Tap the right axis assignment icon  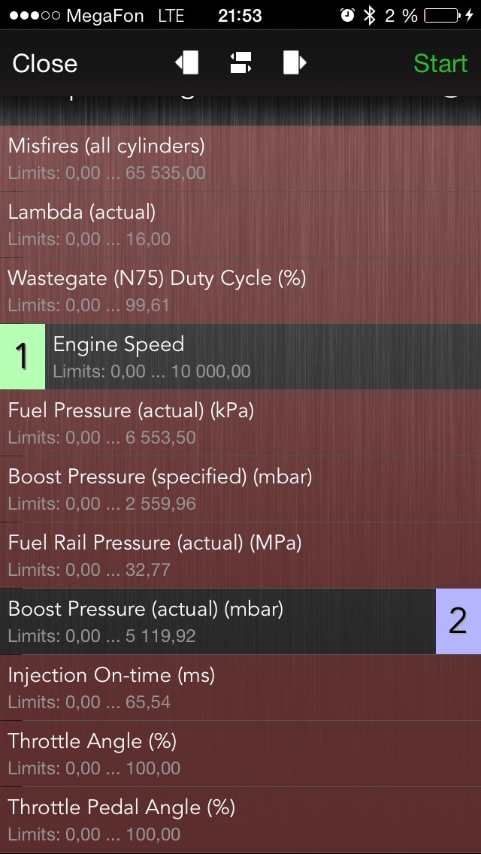(x=295, y=62)
